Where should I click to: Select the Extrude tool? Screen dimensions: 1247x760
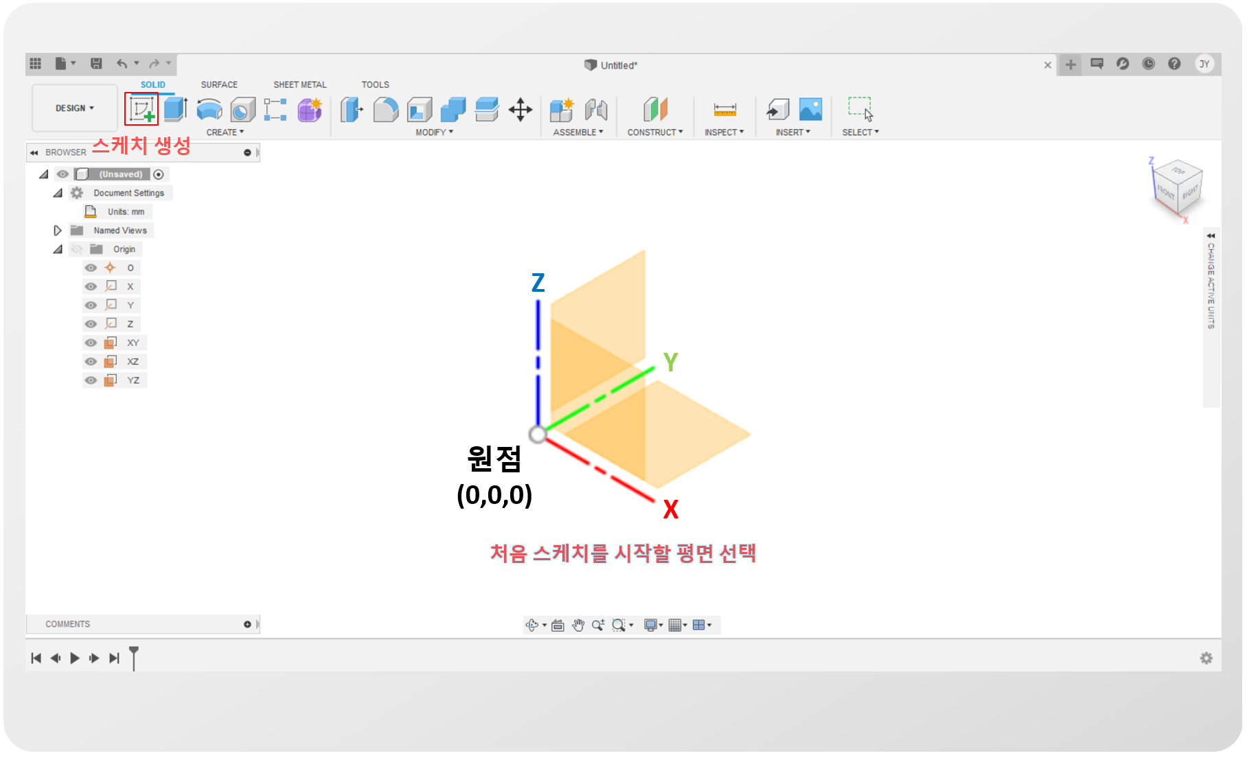[176, 109]
